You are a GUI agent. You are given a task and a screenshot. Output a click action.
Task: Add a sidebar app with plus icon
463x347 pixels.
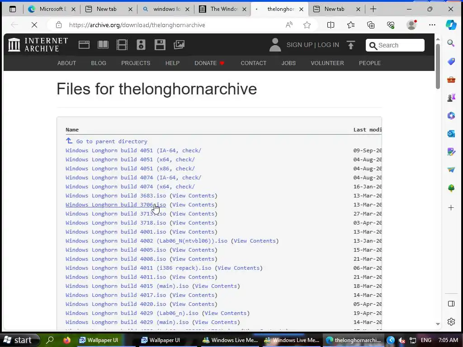pos(451,208)
